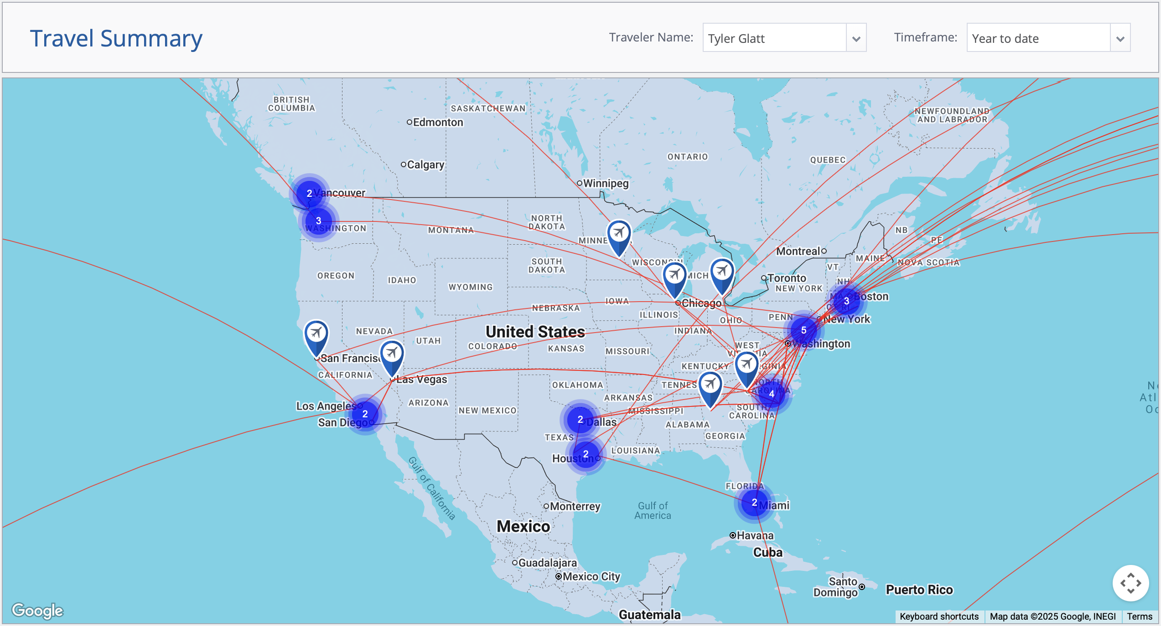This screenshot has height=626, width=1161.
Task: Select the airplane marker near Lake Michigan's east side
Action: 722,271
